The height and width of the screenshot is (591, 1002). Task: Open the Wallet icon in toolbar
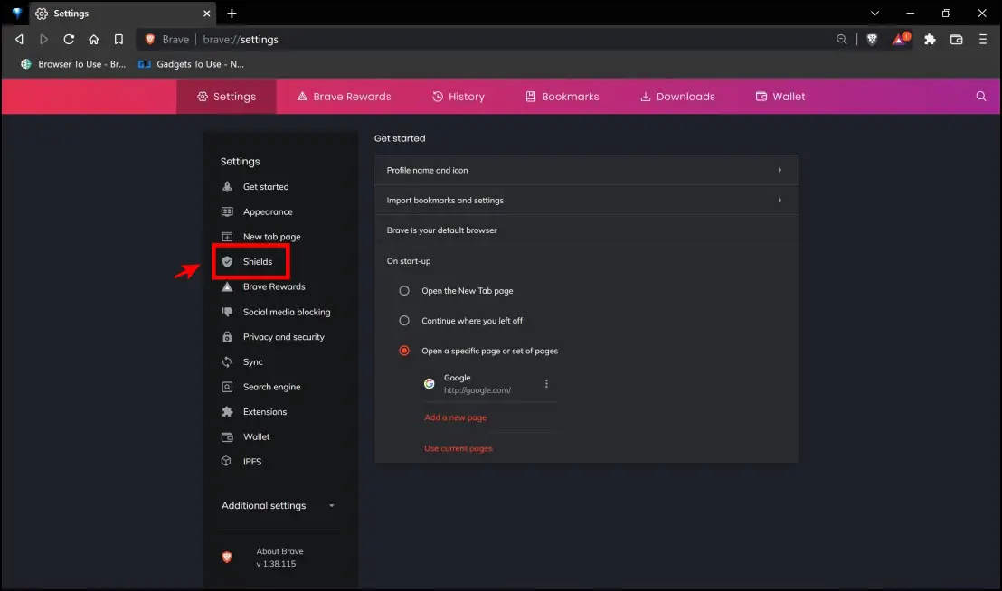tap(956, 40)
